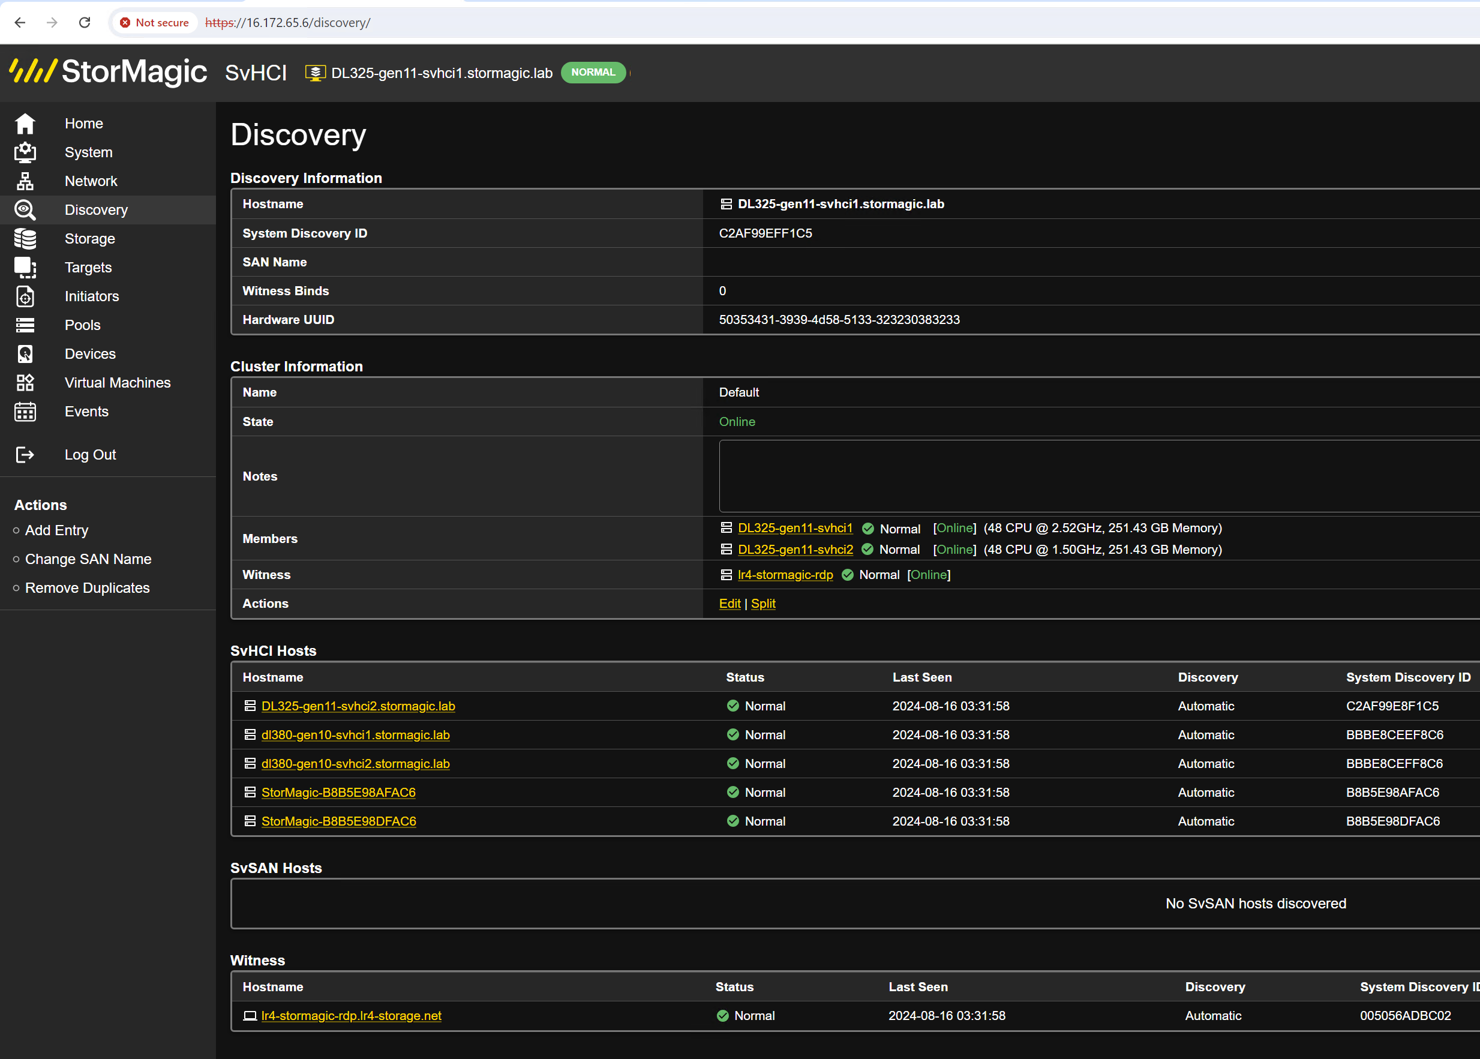
Task: Click the StorMagic logo
Action: click(x=108, y=72)
